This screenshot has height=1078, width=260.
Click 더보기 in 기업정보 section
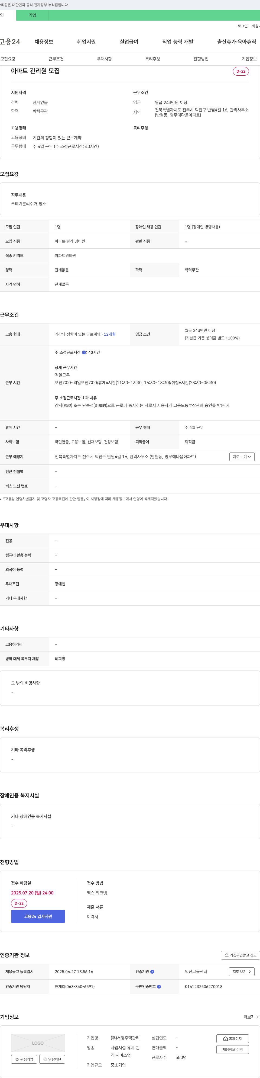[x=251, y=1017]
